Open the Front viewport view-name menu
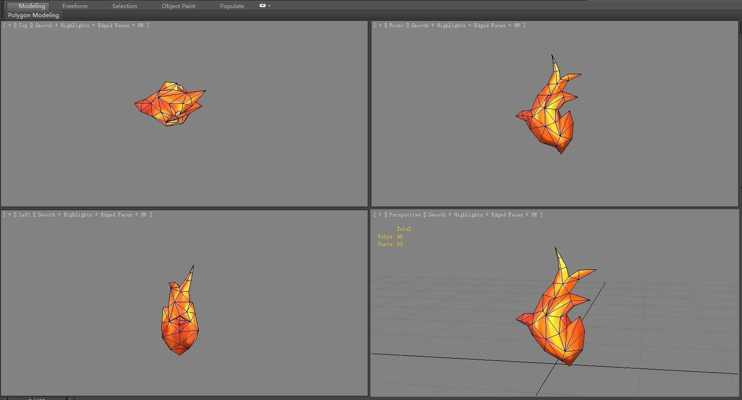Screen dimensions: 742x400 click(396, 25)
